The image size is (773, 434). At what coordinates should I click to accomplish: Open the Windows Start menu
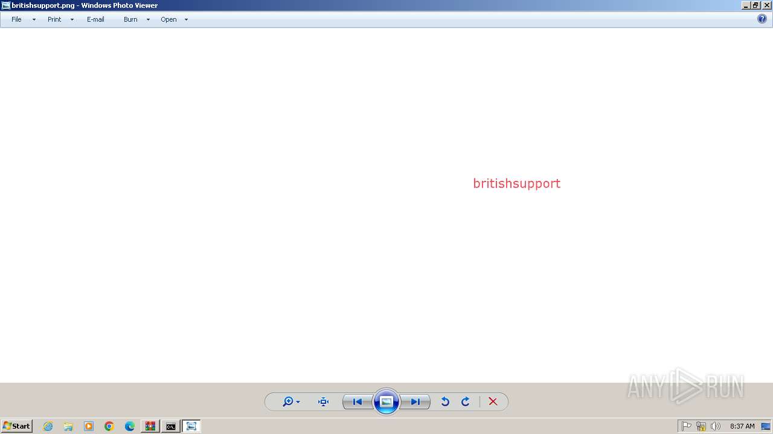(16, 426)
